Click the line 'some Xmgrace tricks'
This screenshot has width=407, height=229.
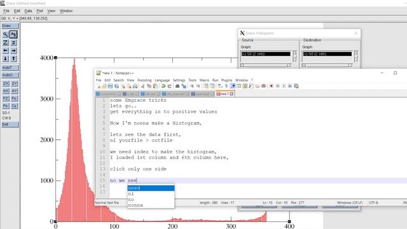pyautogui.click(x=138, y=101)
